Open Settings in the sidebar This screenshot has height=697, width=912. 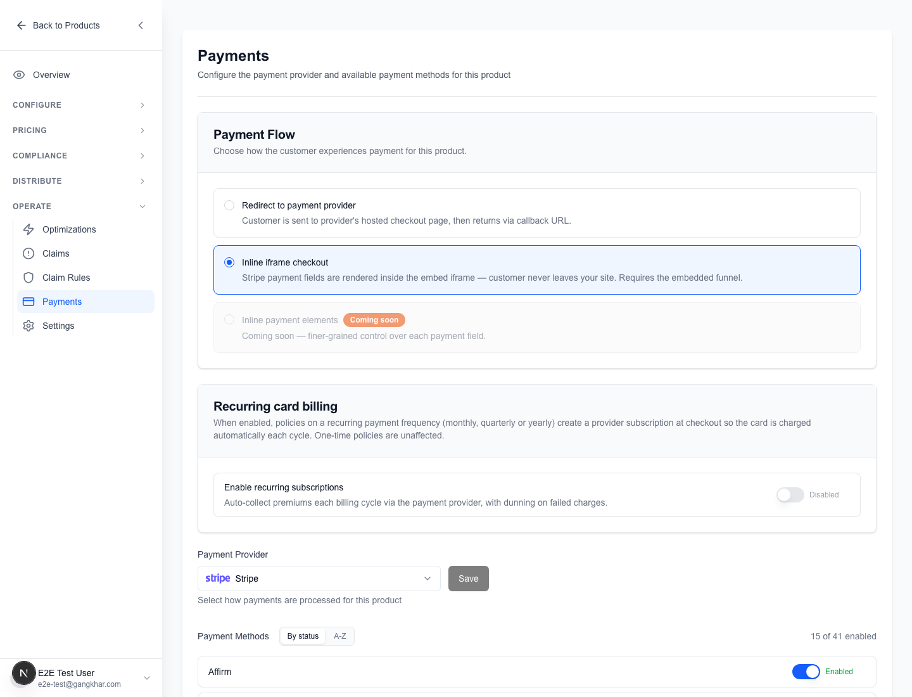(86, 326)
